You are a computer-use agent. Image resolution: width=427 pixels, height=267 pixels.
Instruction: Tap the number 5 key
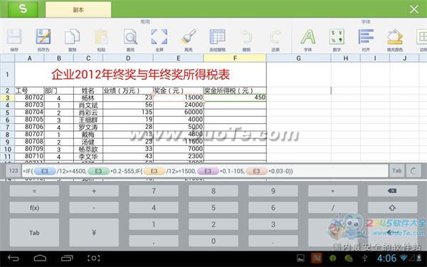(x=213, y=208)
